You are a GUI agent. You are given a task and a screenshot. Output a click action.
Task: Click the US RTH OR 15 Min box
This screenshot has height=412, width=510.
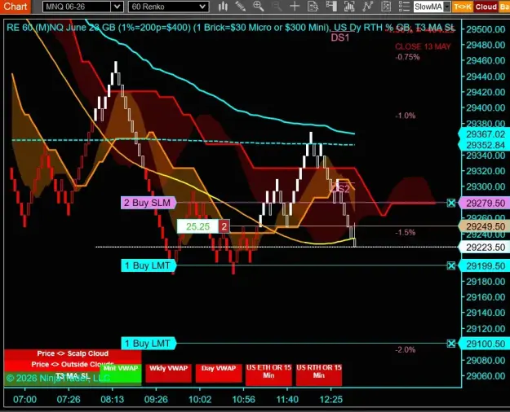pyautogui.click(x=319, y=375)
